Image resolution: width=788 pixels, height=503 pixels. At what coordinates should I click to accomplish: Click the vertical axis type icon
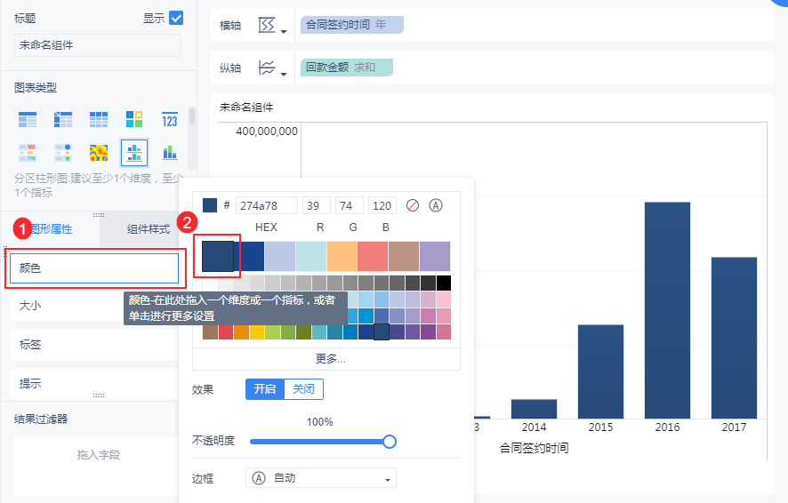pyautogui.click(x=267, y=68)
